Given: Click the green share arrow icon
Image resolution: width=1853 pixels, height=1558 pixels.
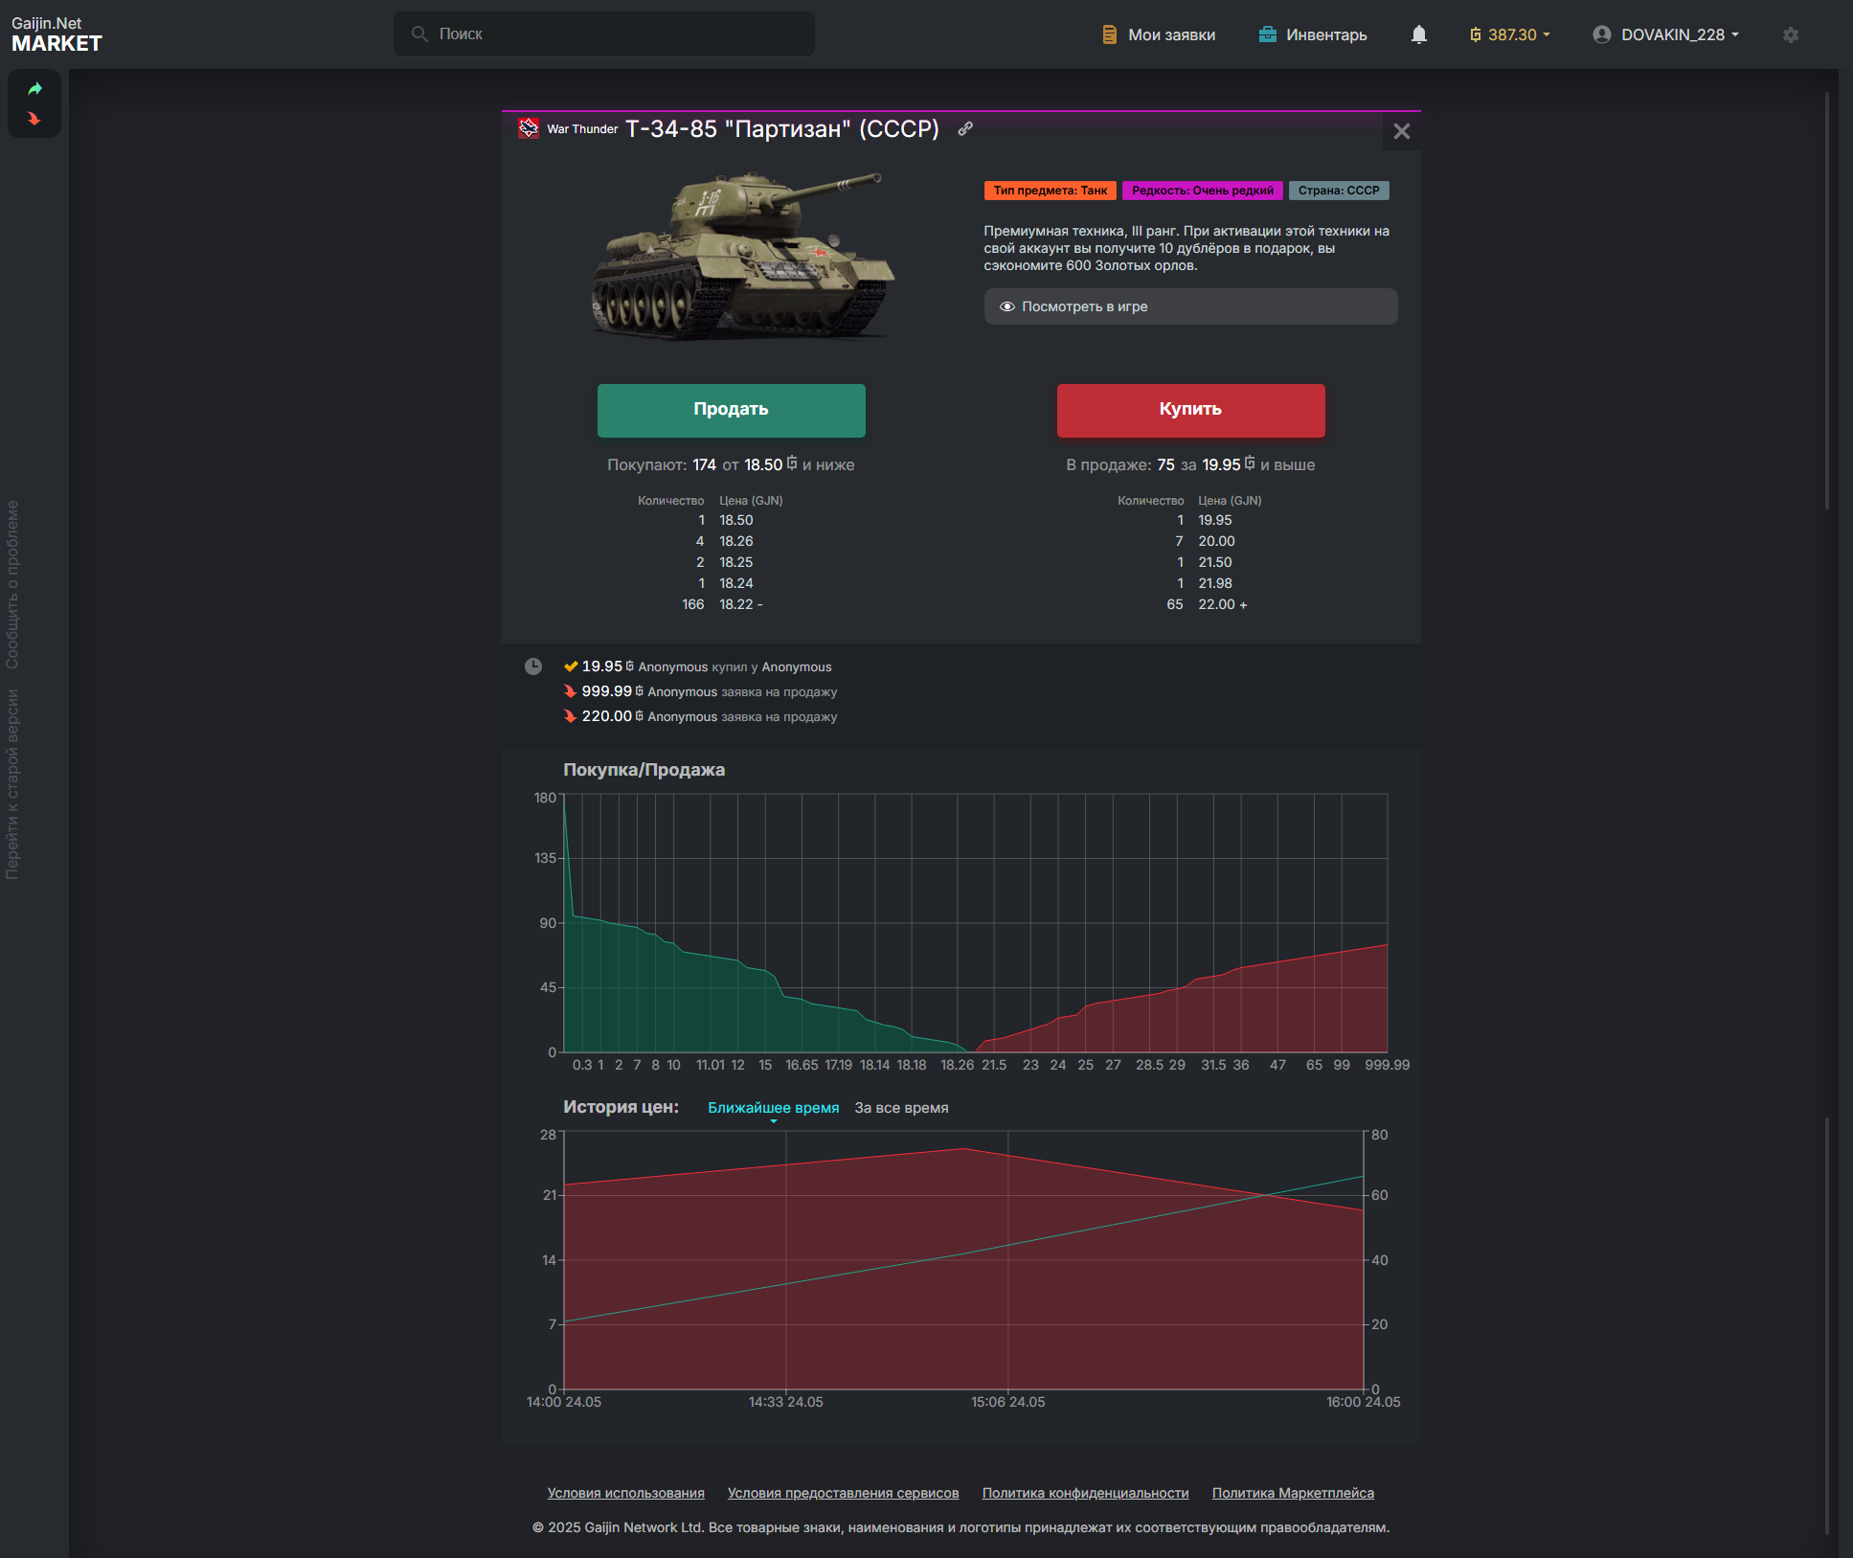Looking at the screenshot, I should click(x=34, y=89).
